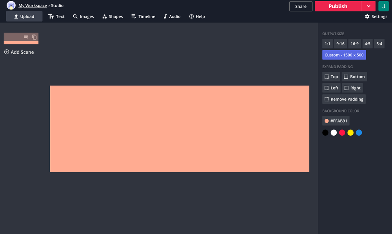
Task: Open the Shapes panel
Action: (x=113, y=16)
